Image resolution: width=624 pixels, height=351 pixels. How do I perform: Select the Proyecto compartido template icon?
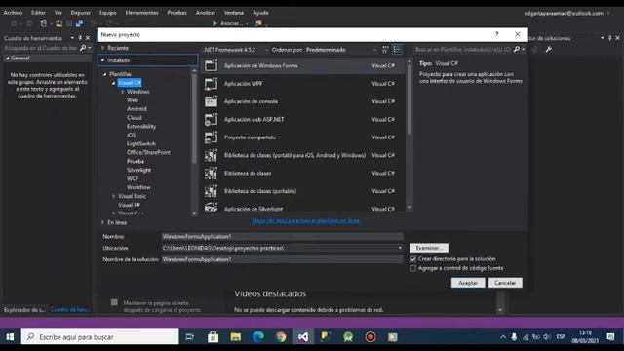(x=211, y=137)
